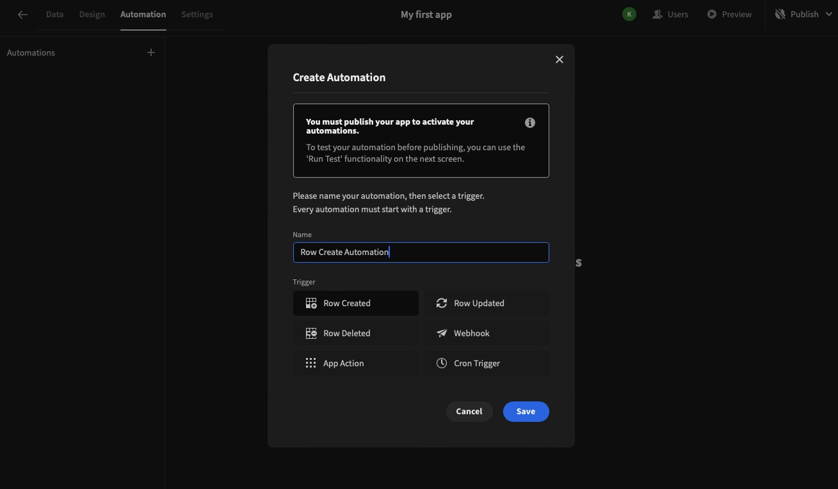
Task: Click the Preview icon
Action: click(x=711, y=13)
